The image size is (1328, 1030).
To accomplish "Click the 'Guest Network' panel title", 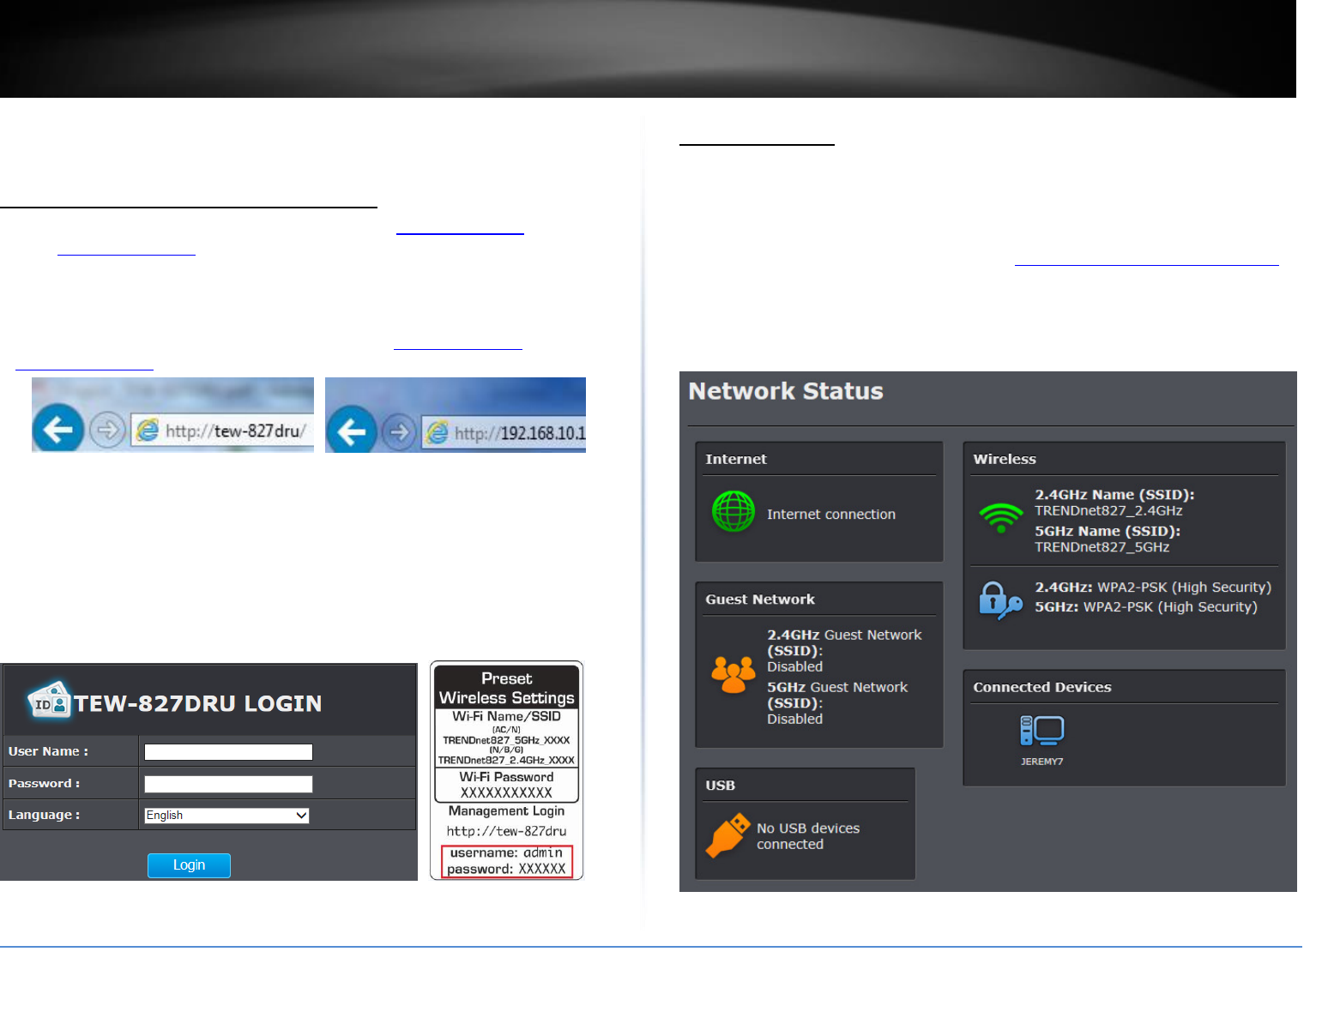I will click(760, 599).
